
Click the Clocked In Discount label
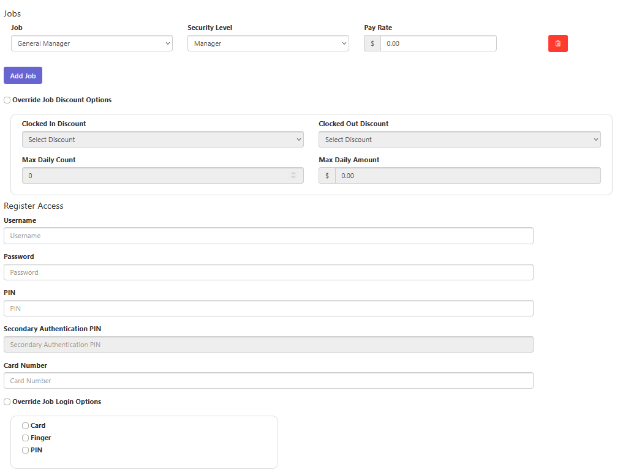click(54, 124)
